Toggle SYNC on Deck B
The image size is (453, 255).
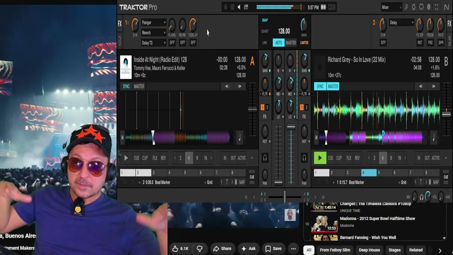click(x=320, y=86)
